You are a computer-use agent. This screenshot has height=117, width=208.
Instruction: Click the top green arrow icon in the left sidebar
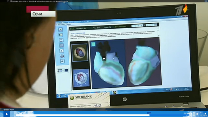tap(61, 30)
